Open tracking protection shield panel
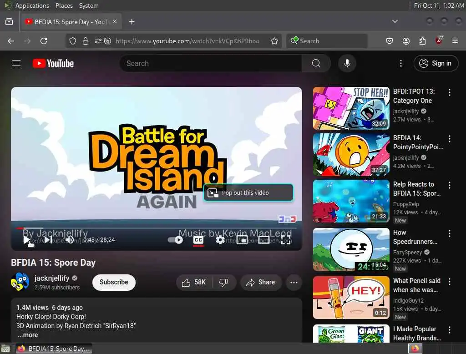This screenshot has height=354, width=466. click(x=73, y=41)
